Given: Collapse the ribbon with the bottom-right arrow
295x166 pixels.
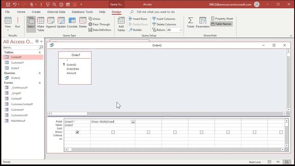Looking at the screenshot, I should [x=291, y=36].
